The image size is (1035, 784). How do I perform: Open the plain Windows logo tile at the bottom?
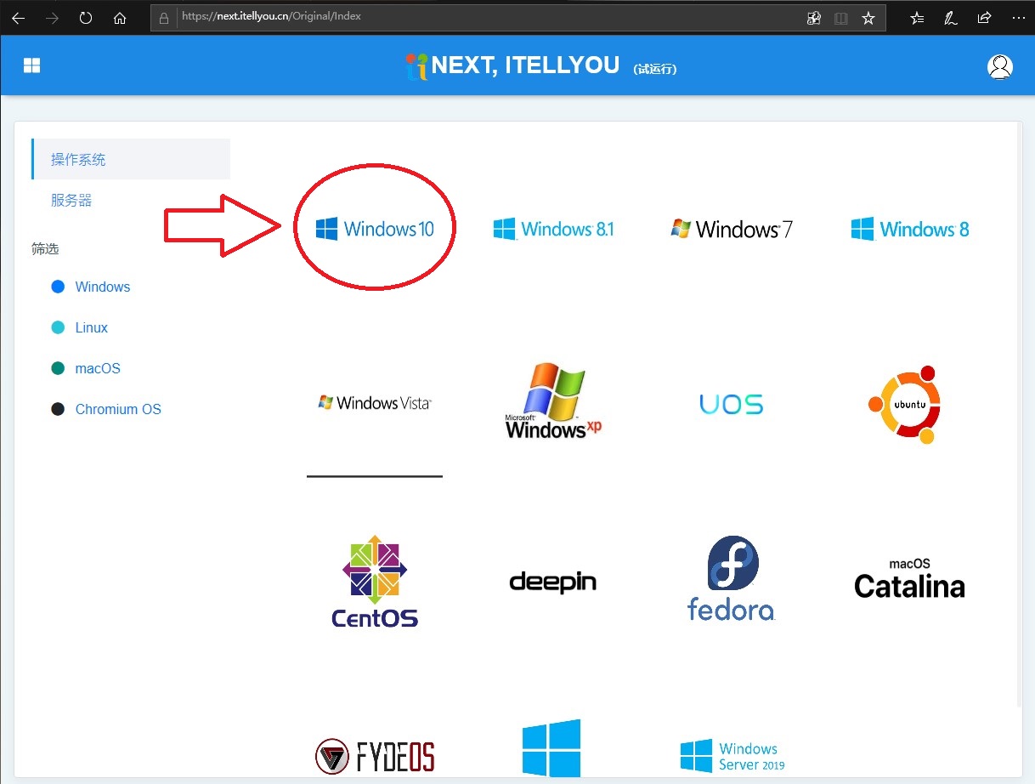click(551, 748)
